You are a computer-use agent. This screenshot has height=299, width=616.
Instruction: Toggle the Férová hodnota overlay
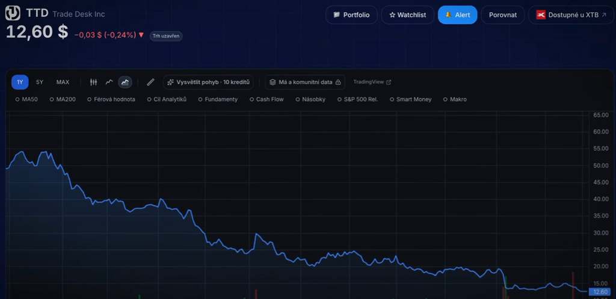[111, 99]
